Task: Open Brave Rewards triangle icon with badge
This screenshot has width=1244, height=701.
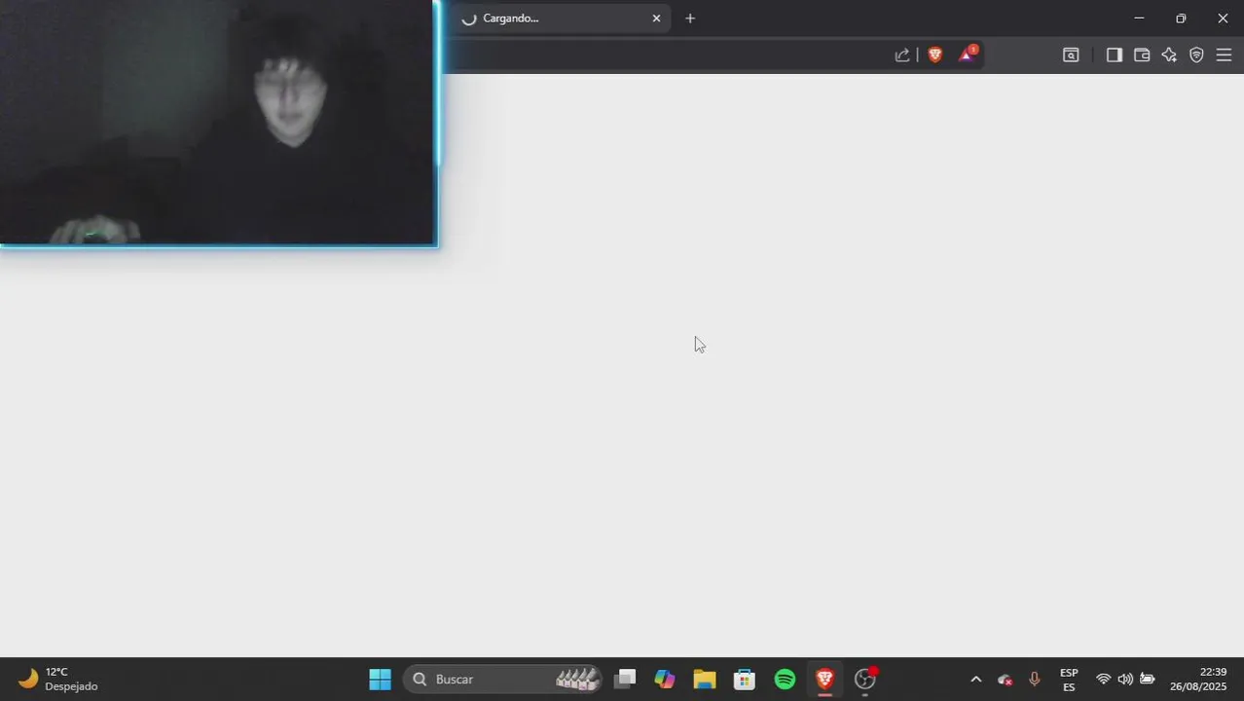Action: coord(968,55)
